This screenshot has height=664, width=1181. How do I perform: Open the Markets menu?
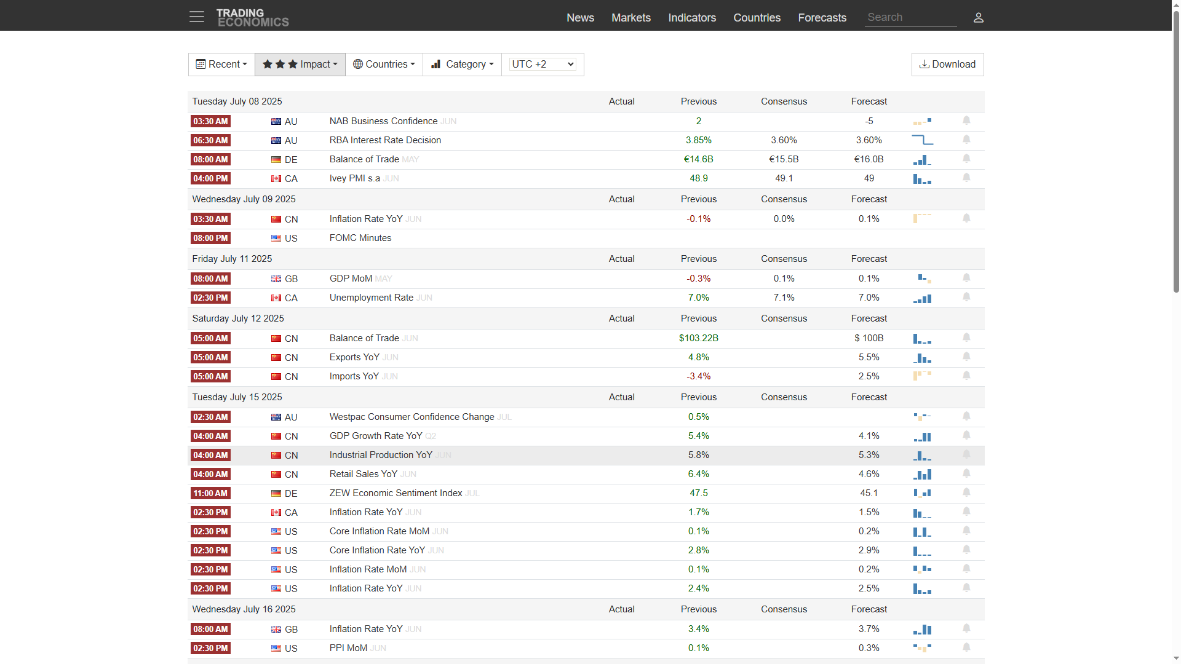pyautogui.click(x=630, y=18)
